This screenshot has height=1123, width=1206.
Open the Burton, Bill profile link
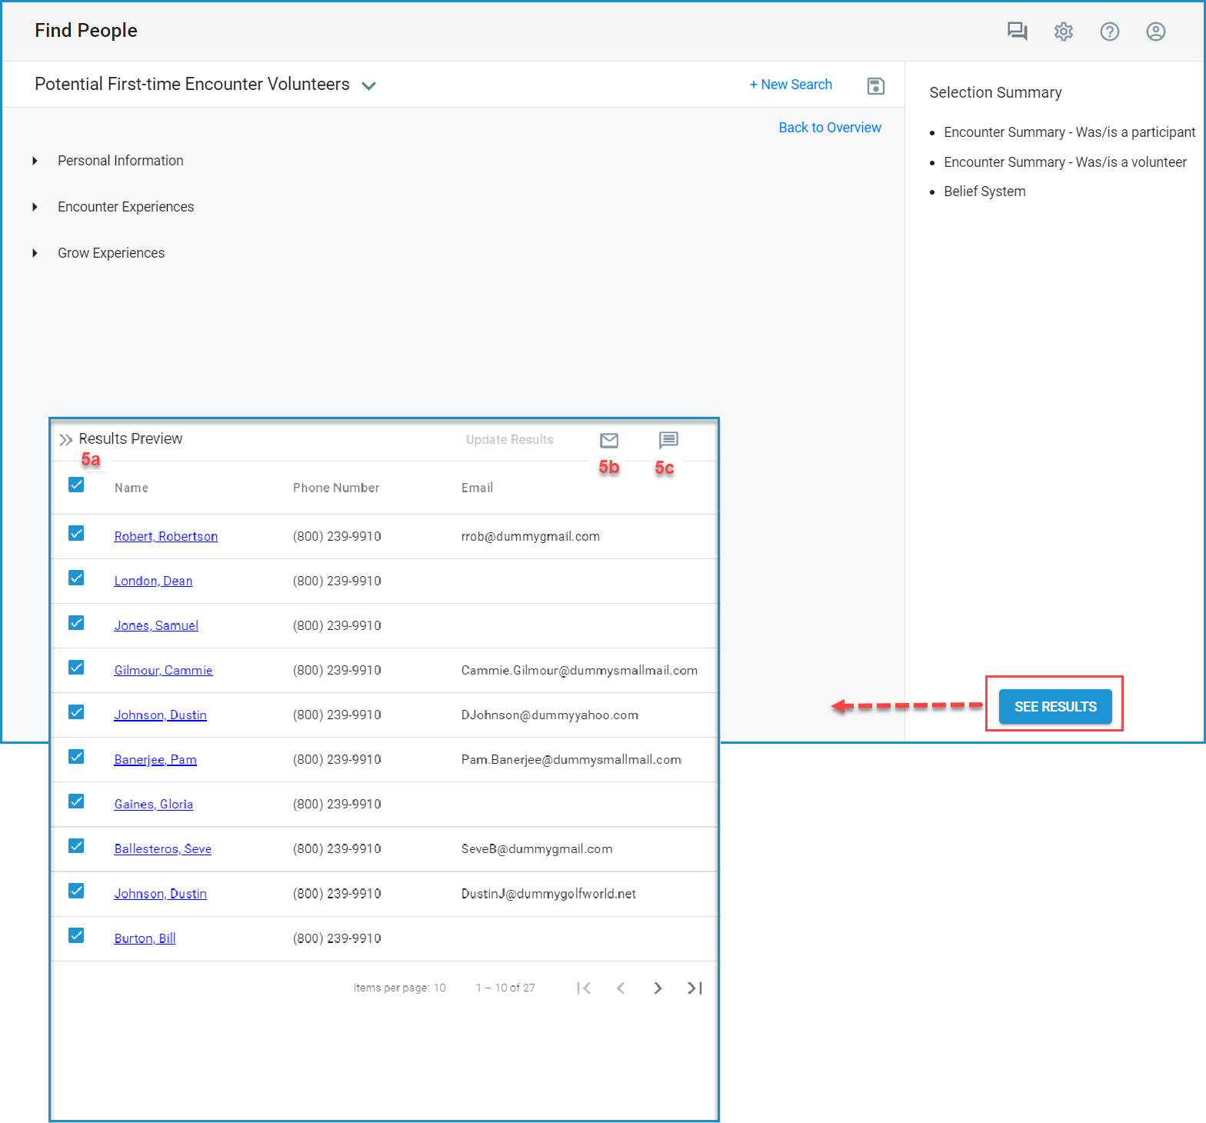click(145, 938)
